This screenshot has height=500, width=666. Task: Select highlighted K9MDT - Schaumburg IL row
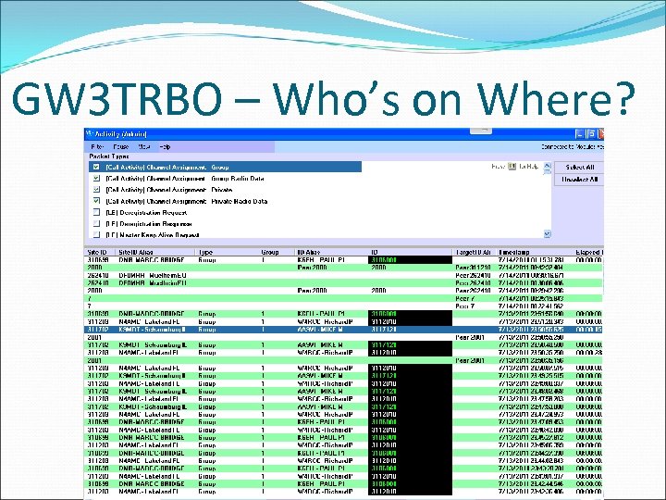[x=343, y=329]
